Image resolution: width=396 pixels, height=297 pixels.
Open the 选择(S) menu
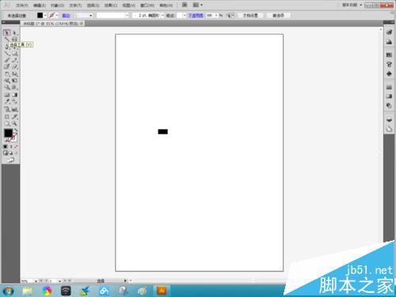(93, 6)
